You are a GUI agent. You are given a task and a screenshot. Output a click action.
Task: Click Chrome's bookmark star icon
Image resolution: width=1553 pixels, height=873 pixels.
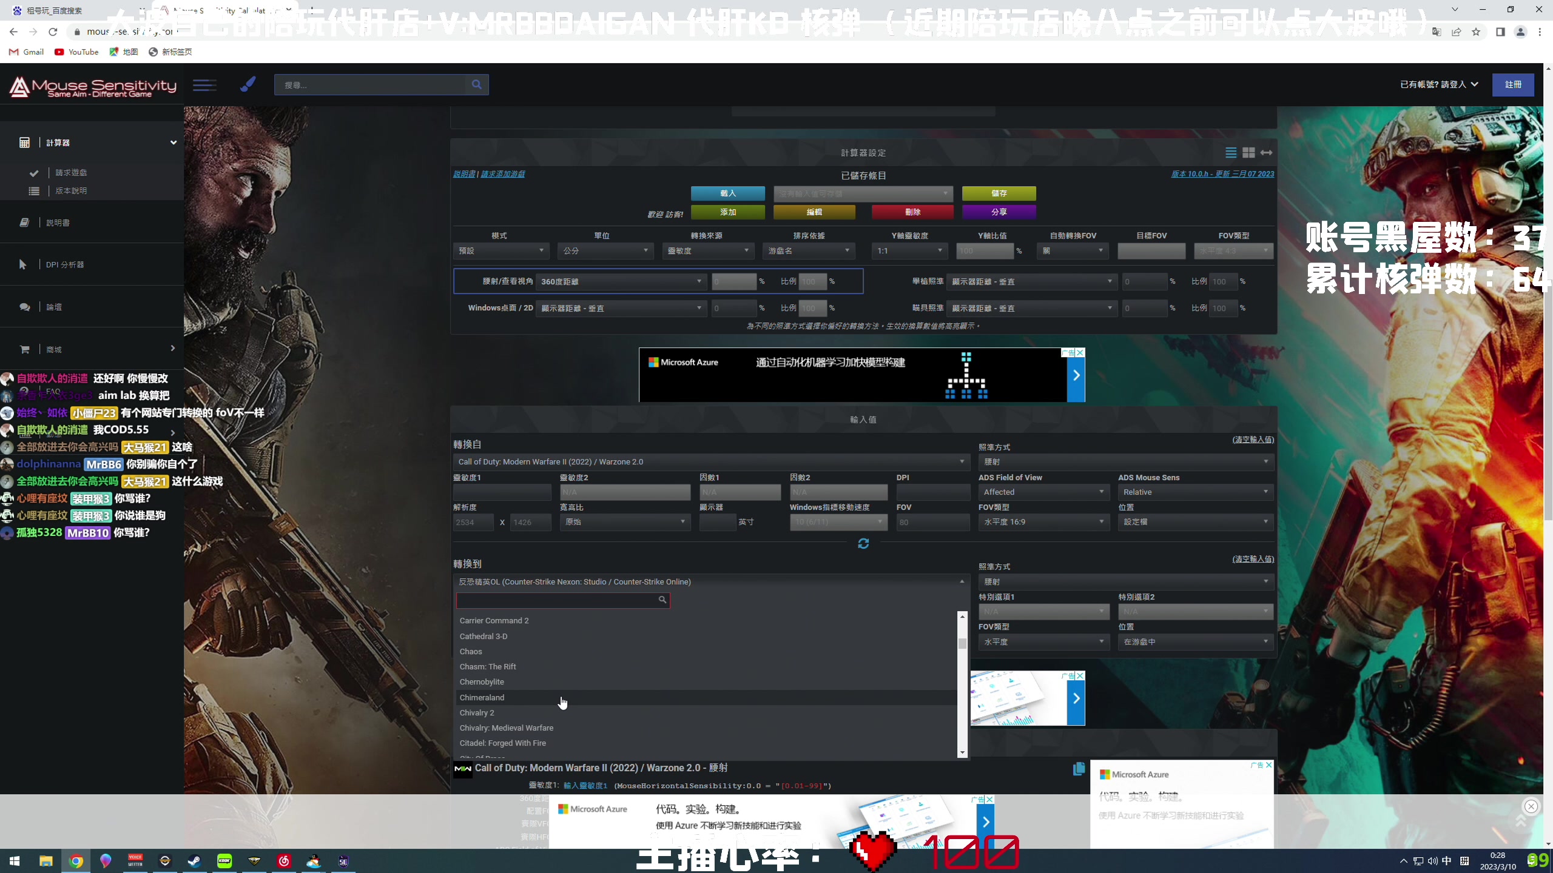[1476, 32]
